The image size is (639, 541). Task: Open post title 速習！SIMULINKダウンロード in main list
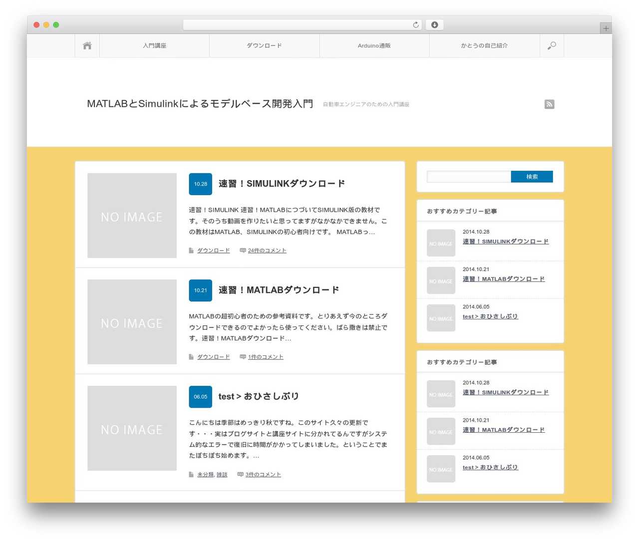(282, 184)
